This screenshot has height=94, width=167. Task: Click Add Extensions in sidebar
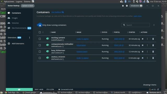(16, 44)
